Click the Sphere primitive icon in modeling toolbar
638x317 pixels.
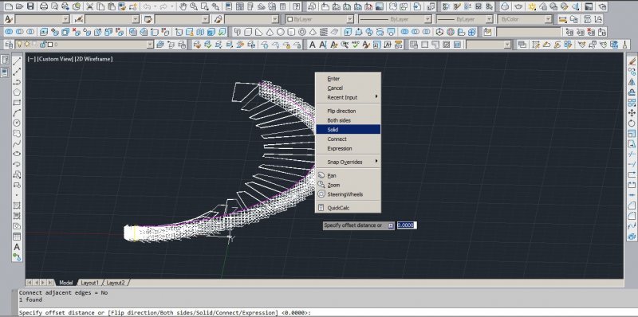pos(281,32)
